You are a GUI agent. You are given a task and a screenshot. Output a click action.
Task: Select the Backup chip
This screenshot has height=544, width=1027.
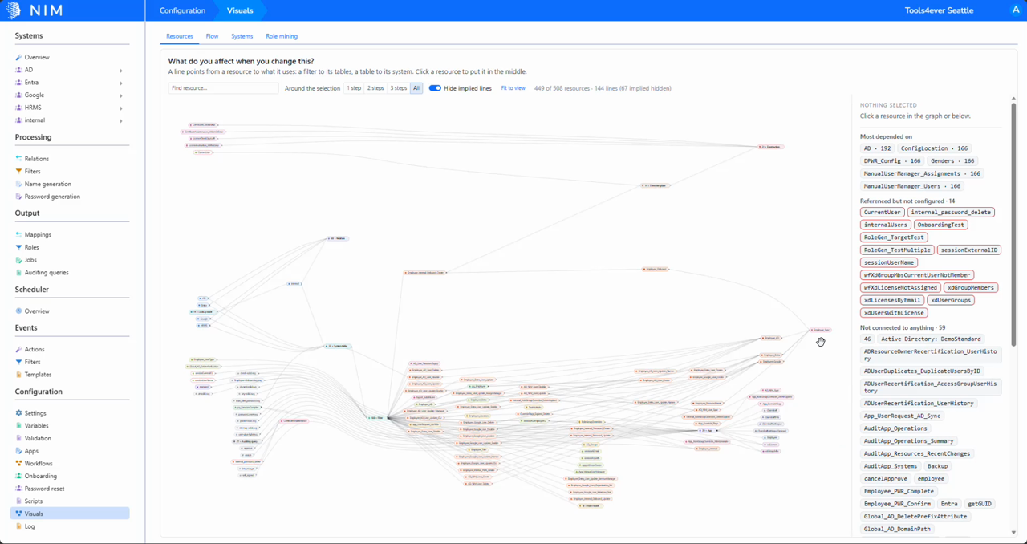(937, 466)
